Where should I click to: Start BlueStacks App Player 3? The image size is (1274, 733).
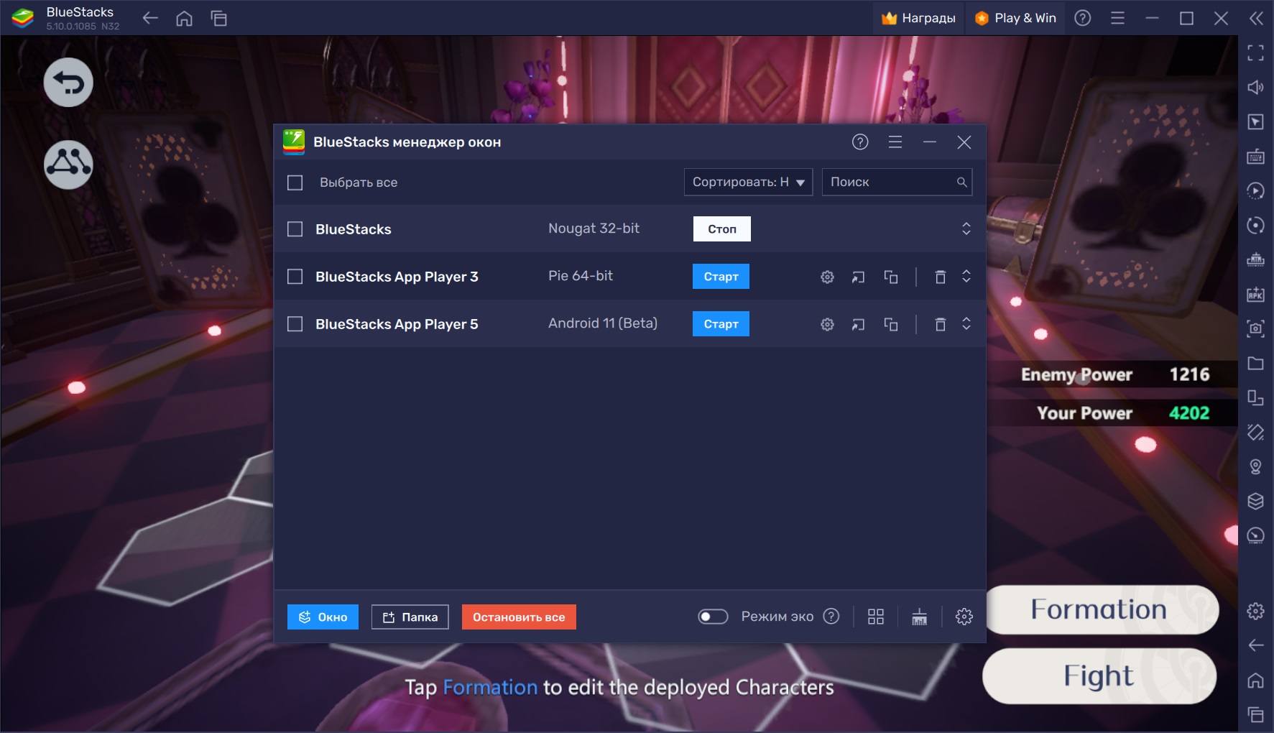pyautogui.click(x=721, y=277)
